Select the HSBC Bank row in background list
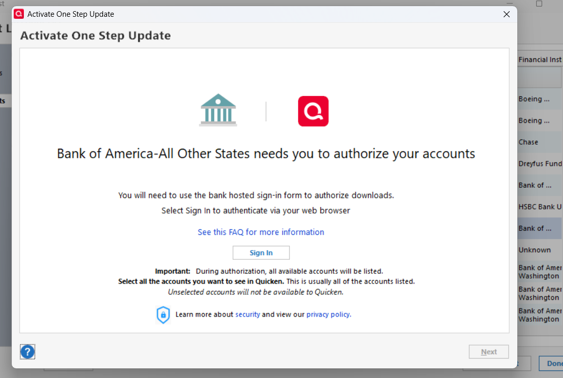563x378 pixels. point(540,207)
